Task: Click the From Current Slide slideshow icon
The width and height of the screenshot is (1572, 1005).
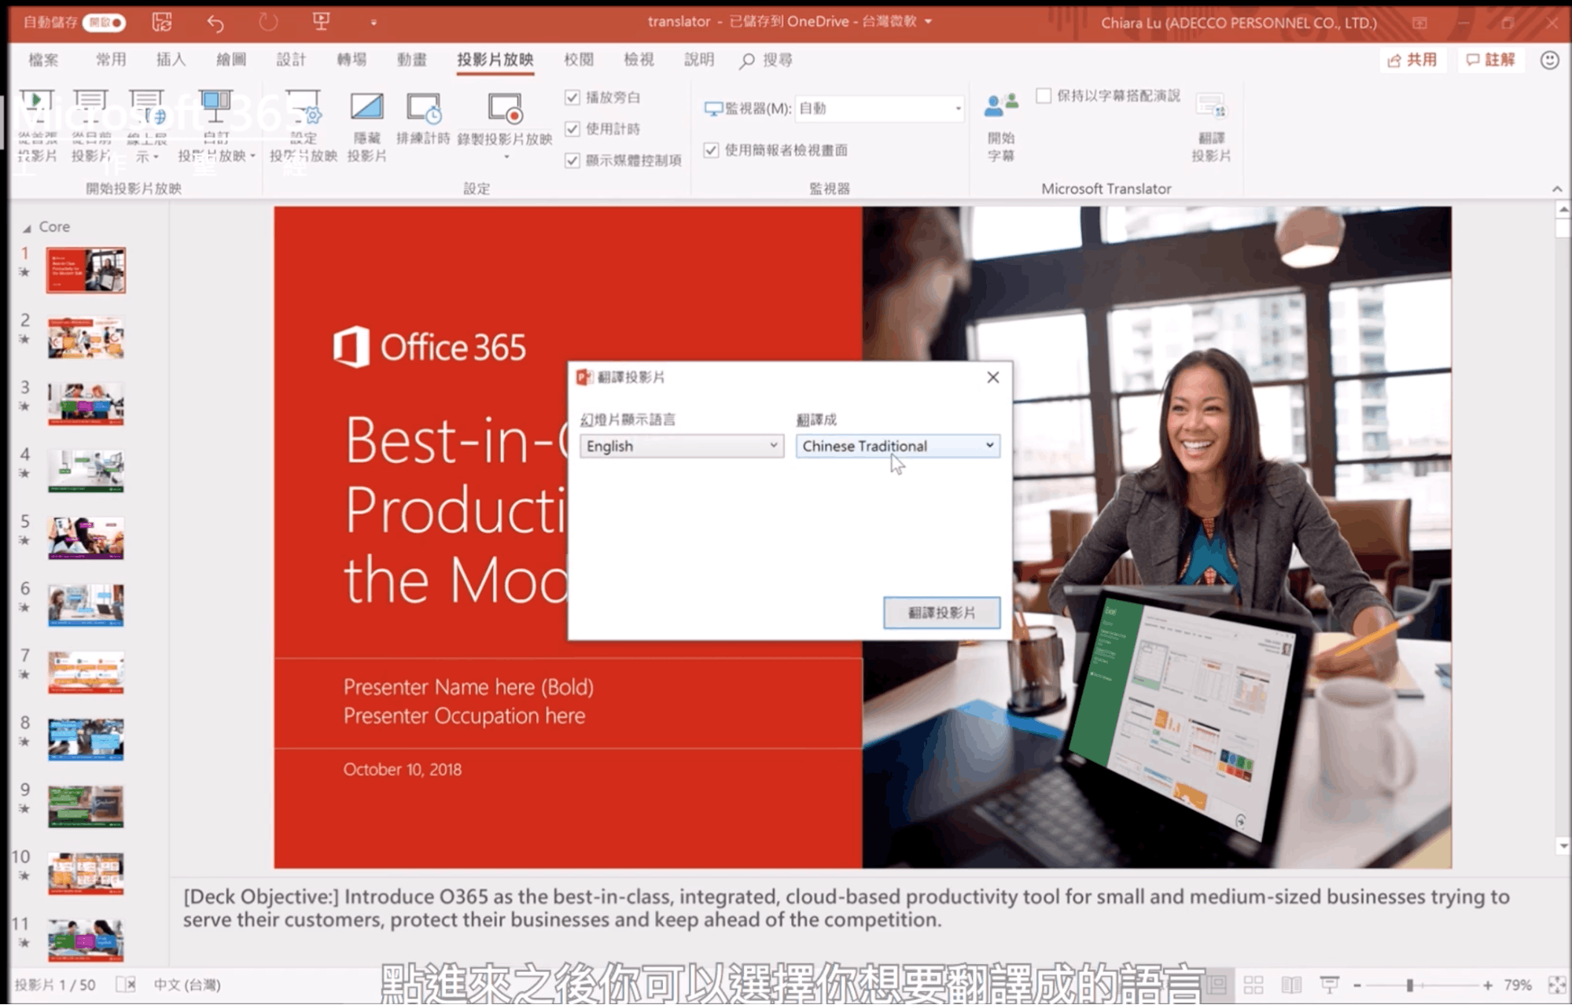Action: pos(90,107)
